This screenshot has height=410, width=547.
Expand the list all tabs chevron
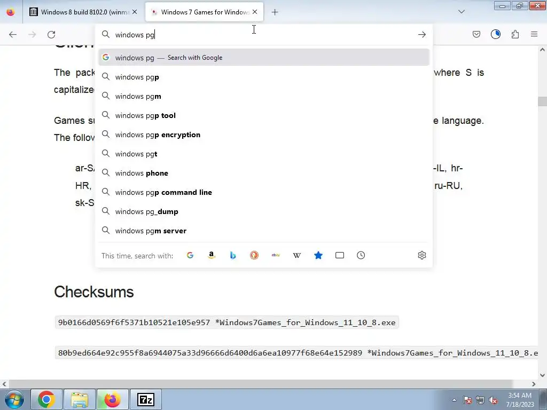point(461,12)
